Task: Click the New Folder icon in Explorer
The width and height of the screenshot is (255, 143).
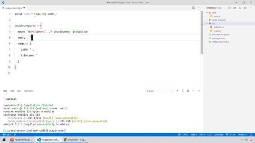Action: 235,8
